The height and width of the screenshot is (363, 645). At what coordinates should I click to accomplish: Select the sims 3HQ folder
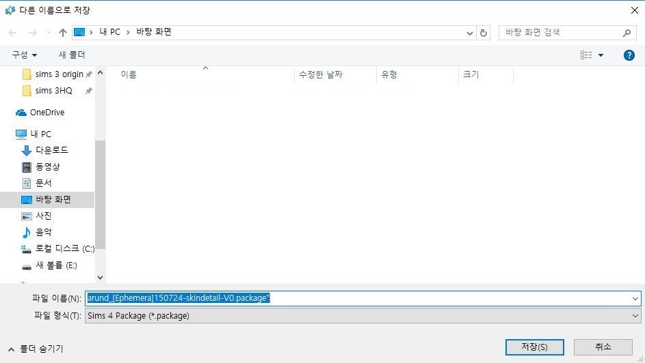(x=53, y=91)
